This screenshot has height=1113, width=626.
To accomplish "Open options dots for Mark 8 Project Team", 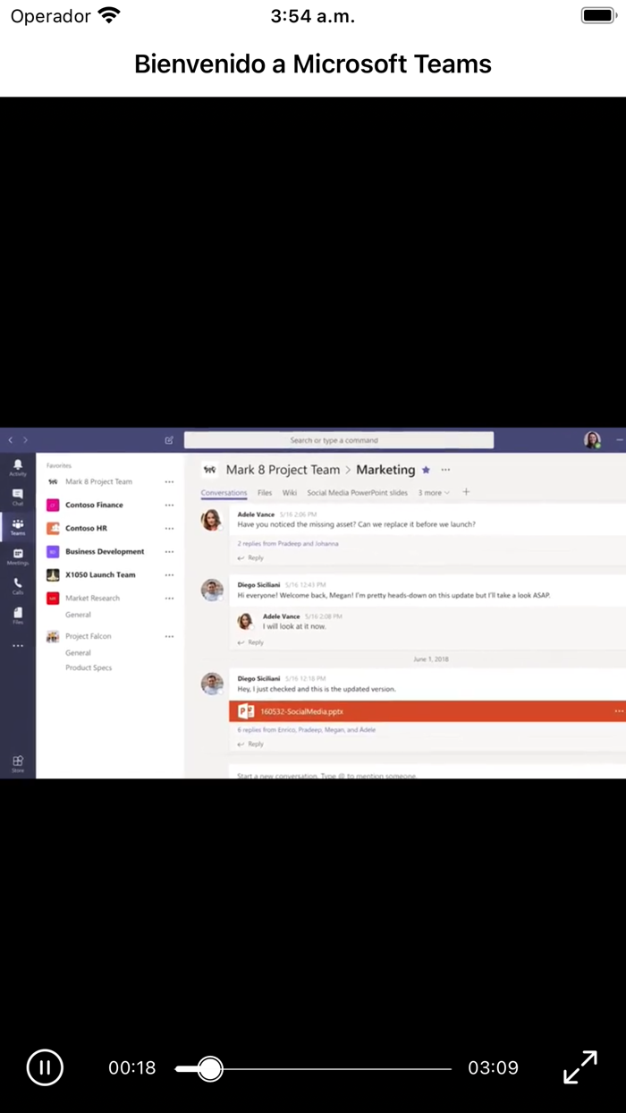I will coord(169,481).
